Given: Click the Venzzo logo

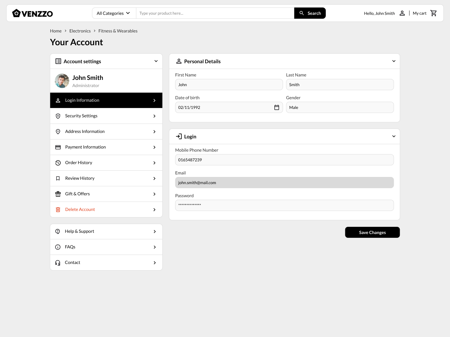Looking at the screenshot, I should 32,13.
